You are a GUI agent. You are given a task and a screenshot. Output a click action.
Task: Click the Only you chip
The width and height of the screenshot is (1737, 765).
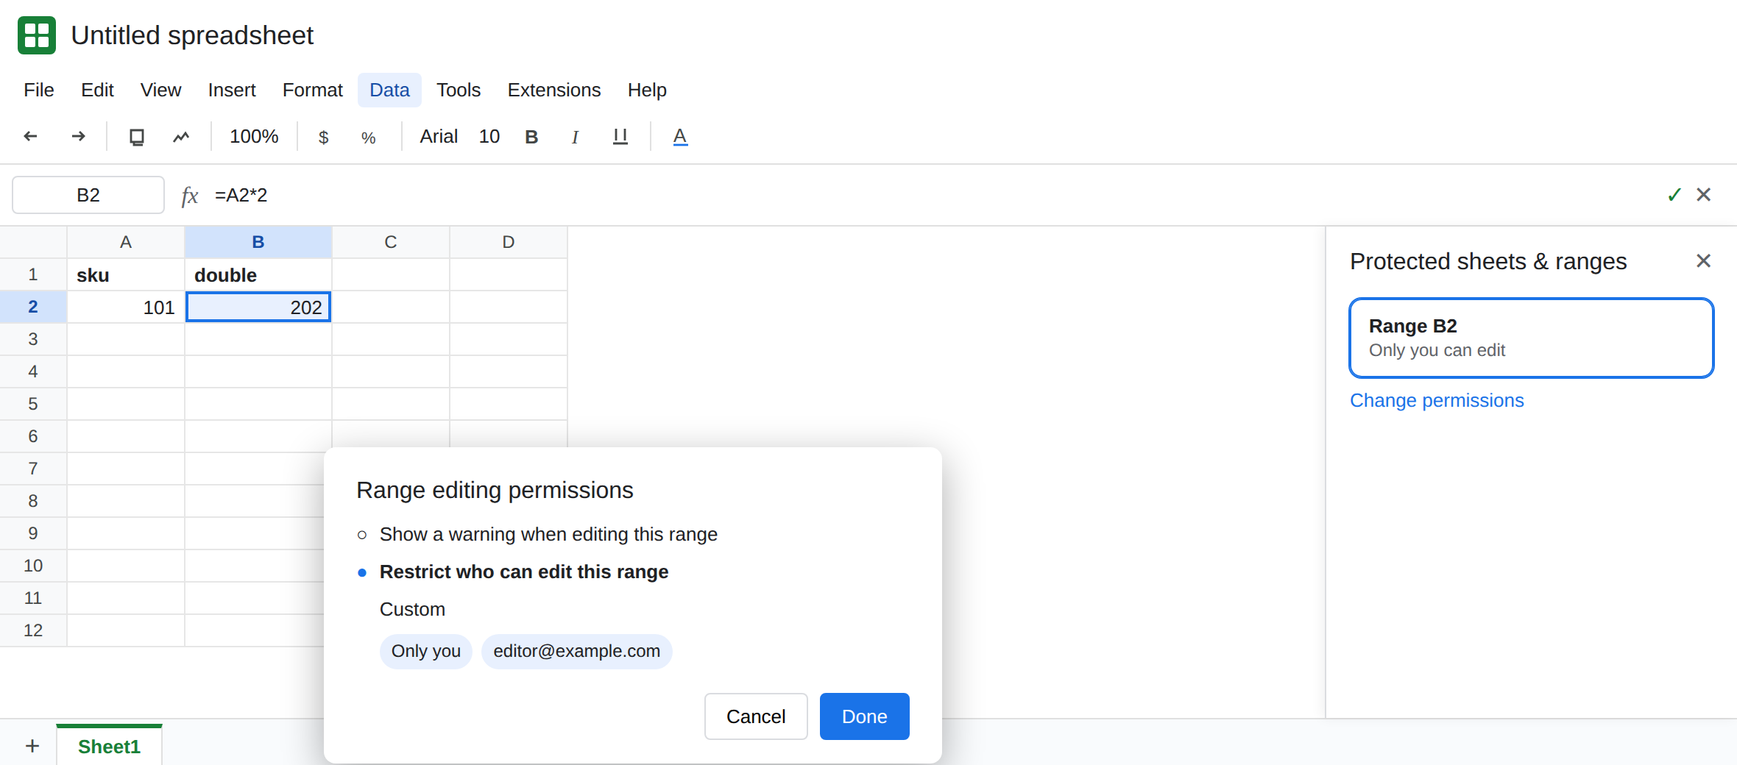click(425, 652)
